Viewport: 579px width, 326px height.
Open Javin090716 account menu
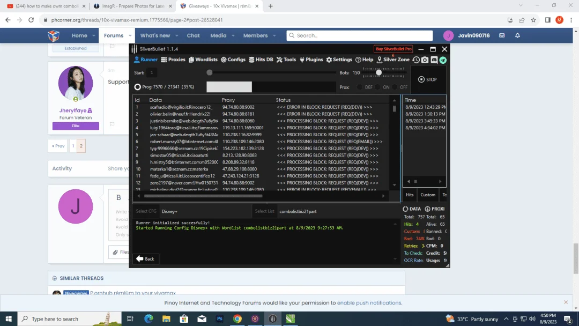pyautogui.click(x=467, y=35)
